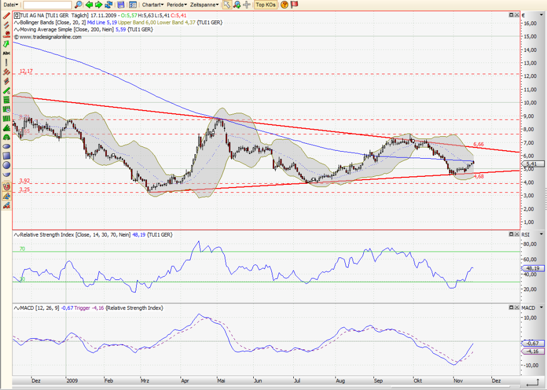Open the MACD axis dropdown arrow
Image resolution: width=547 pixels, height=390 pixels.
point(542,308)
